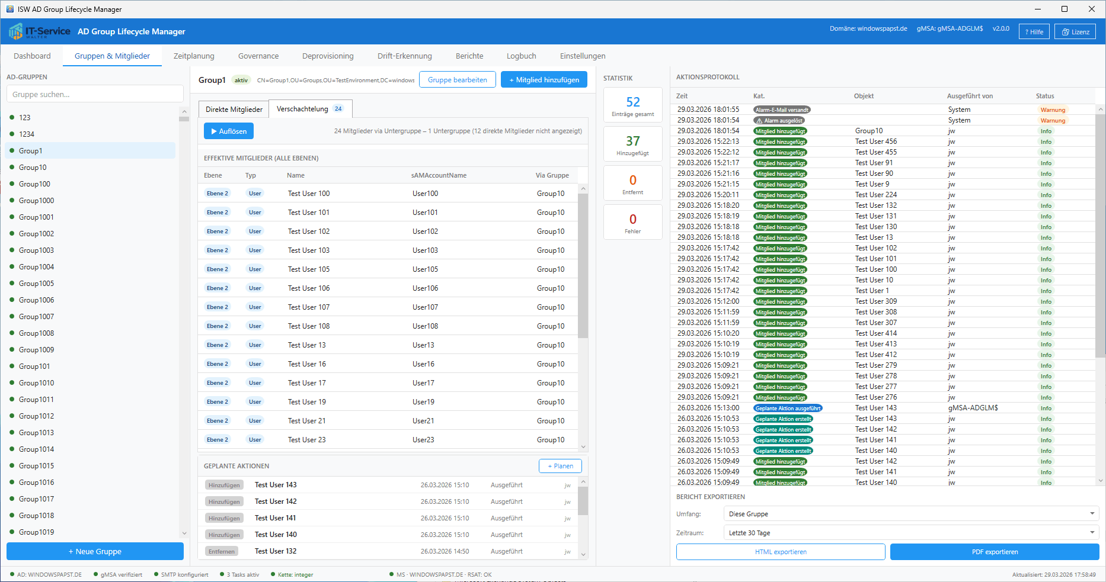Select Group1007 in the group list

[x=36, y=317]
